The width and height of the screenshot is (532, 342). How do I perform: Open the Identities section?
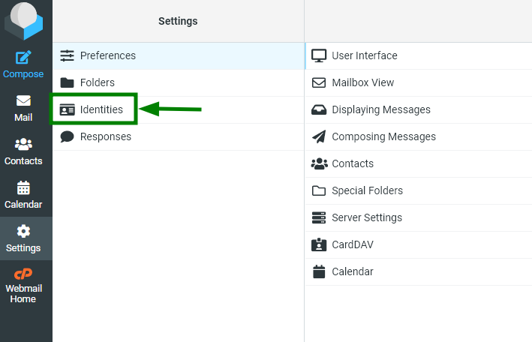[x=179, y=110]
